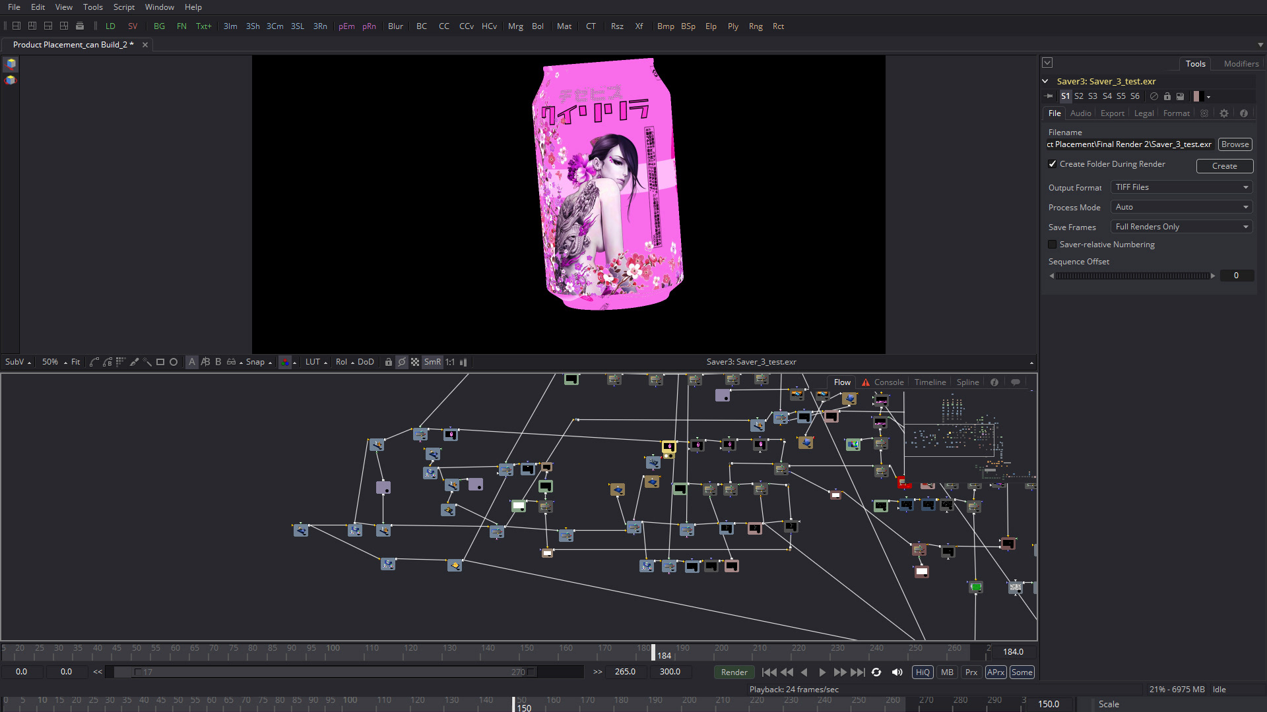
Task: Open the Save Frames dropdown
Action: coord(1181,227)
